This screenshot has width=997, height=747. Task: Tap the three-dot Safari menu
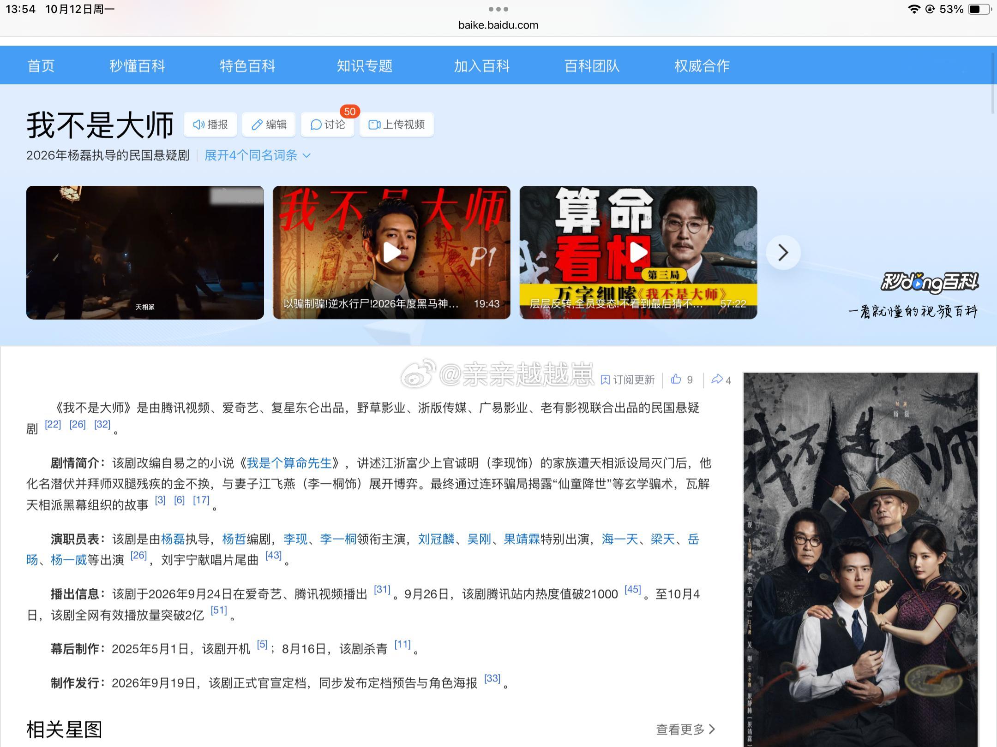pos(498,9)
